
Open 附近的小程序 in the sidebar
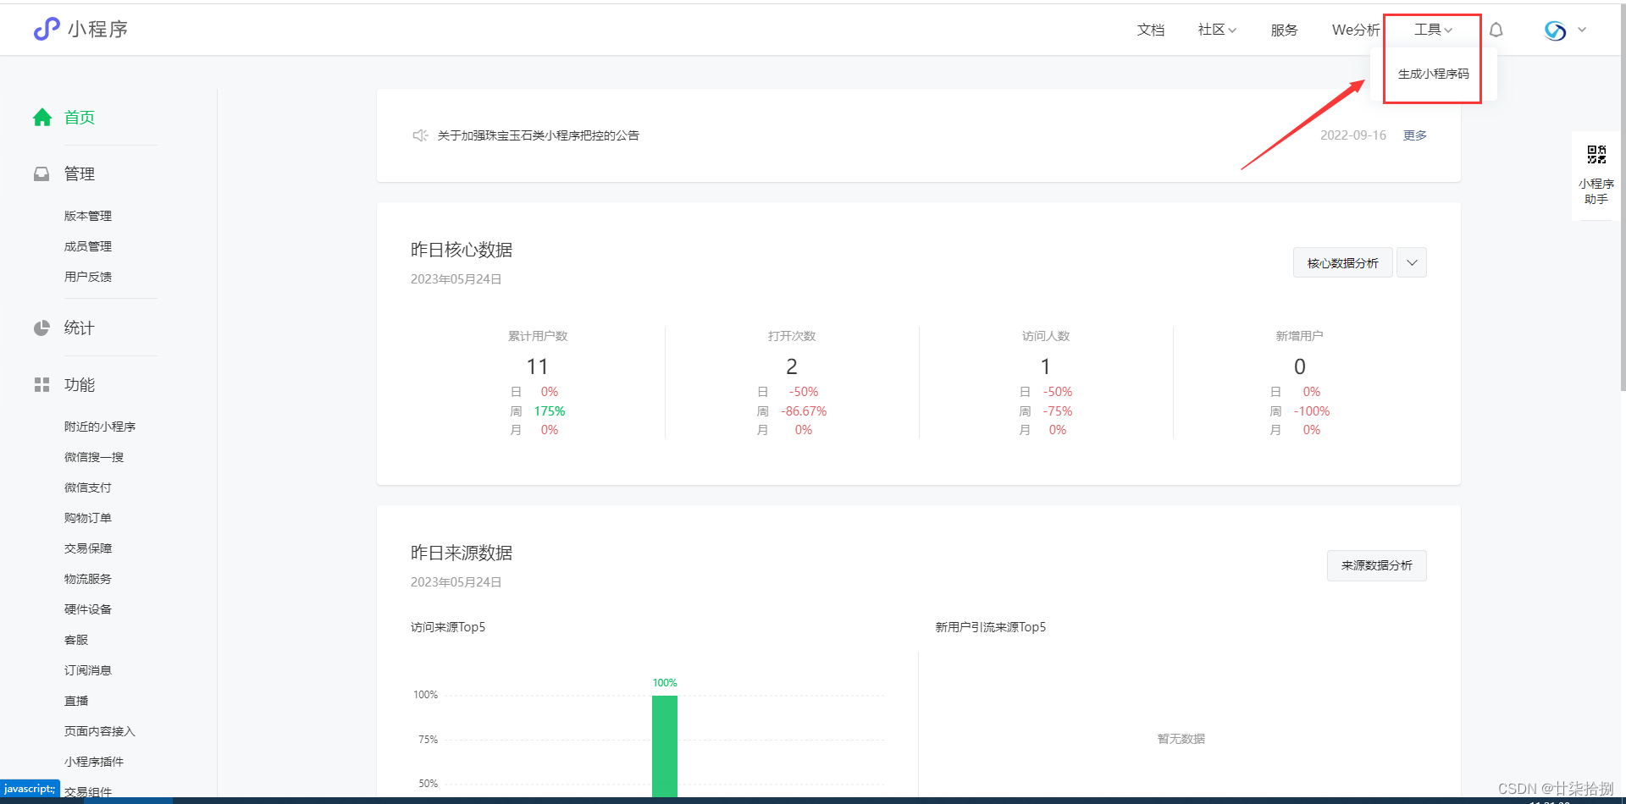(100, 427)
